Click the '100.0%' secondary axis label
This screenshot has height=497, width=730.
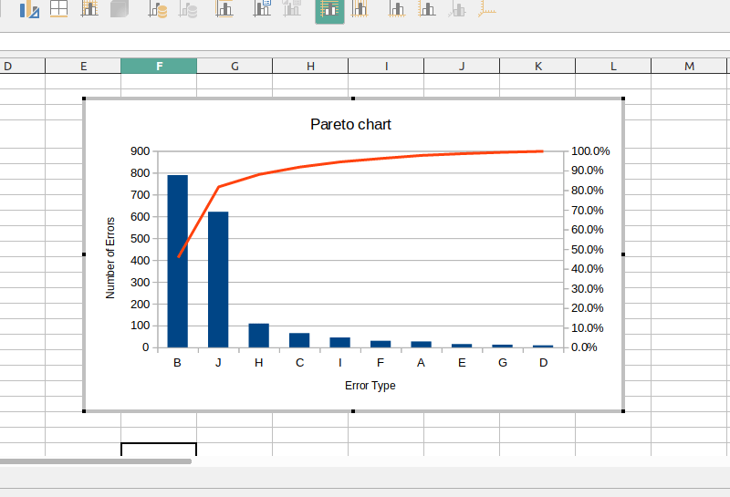(590, 151)
